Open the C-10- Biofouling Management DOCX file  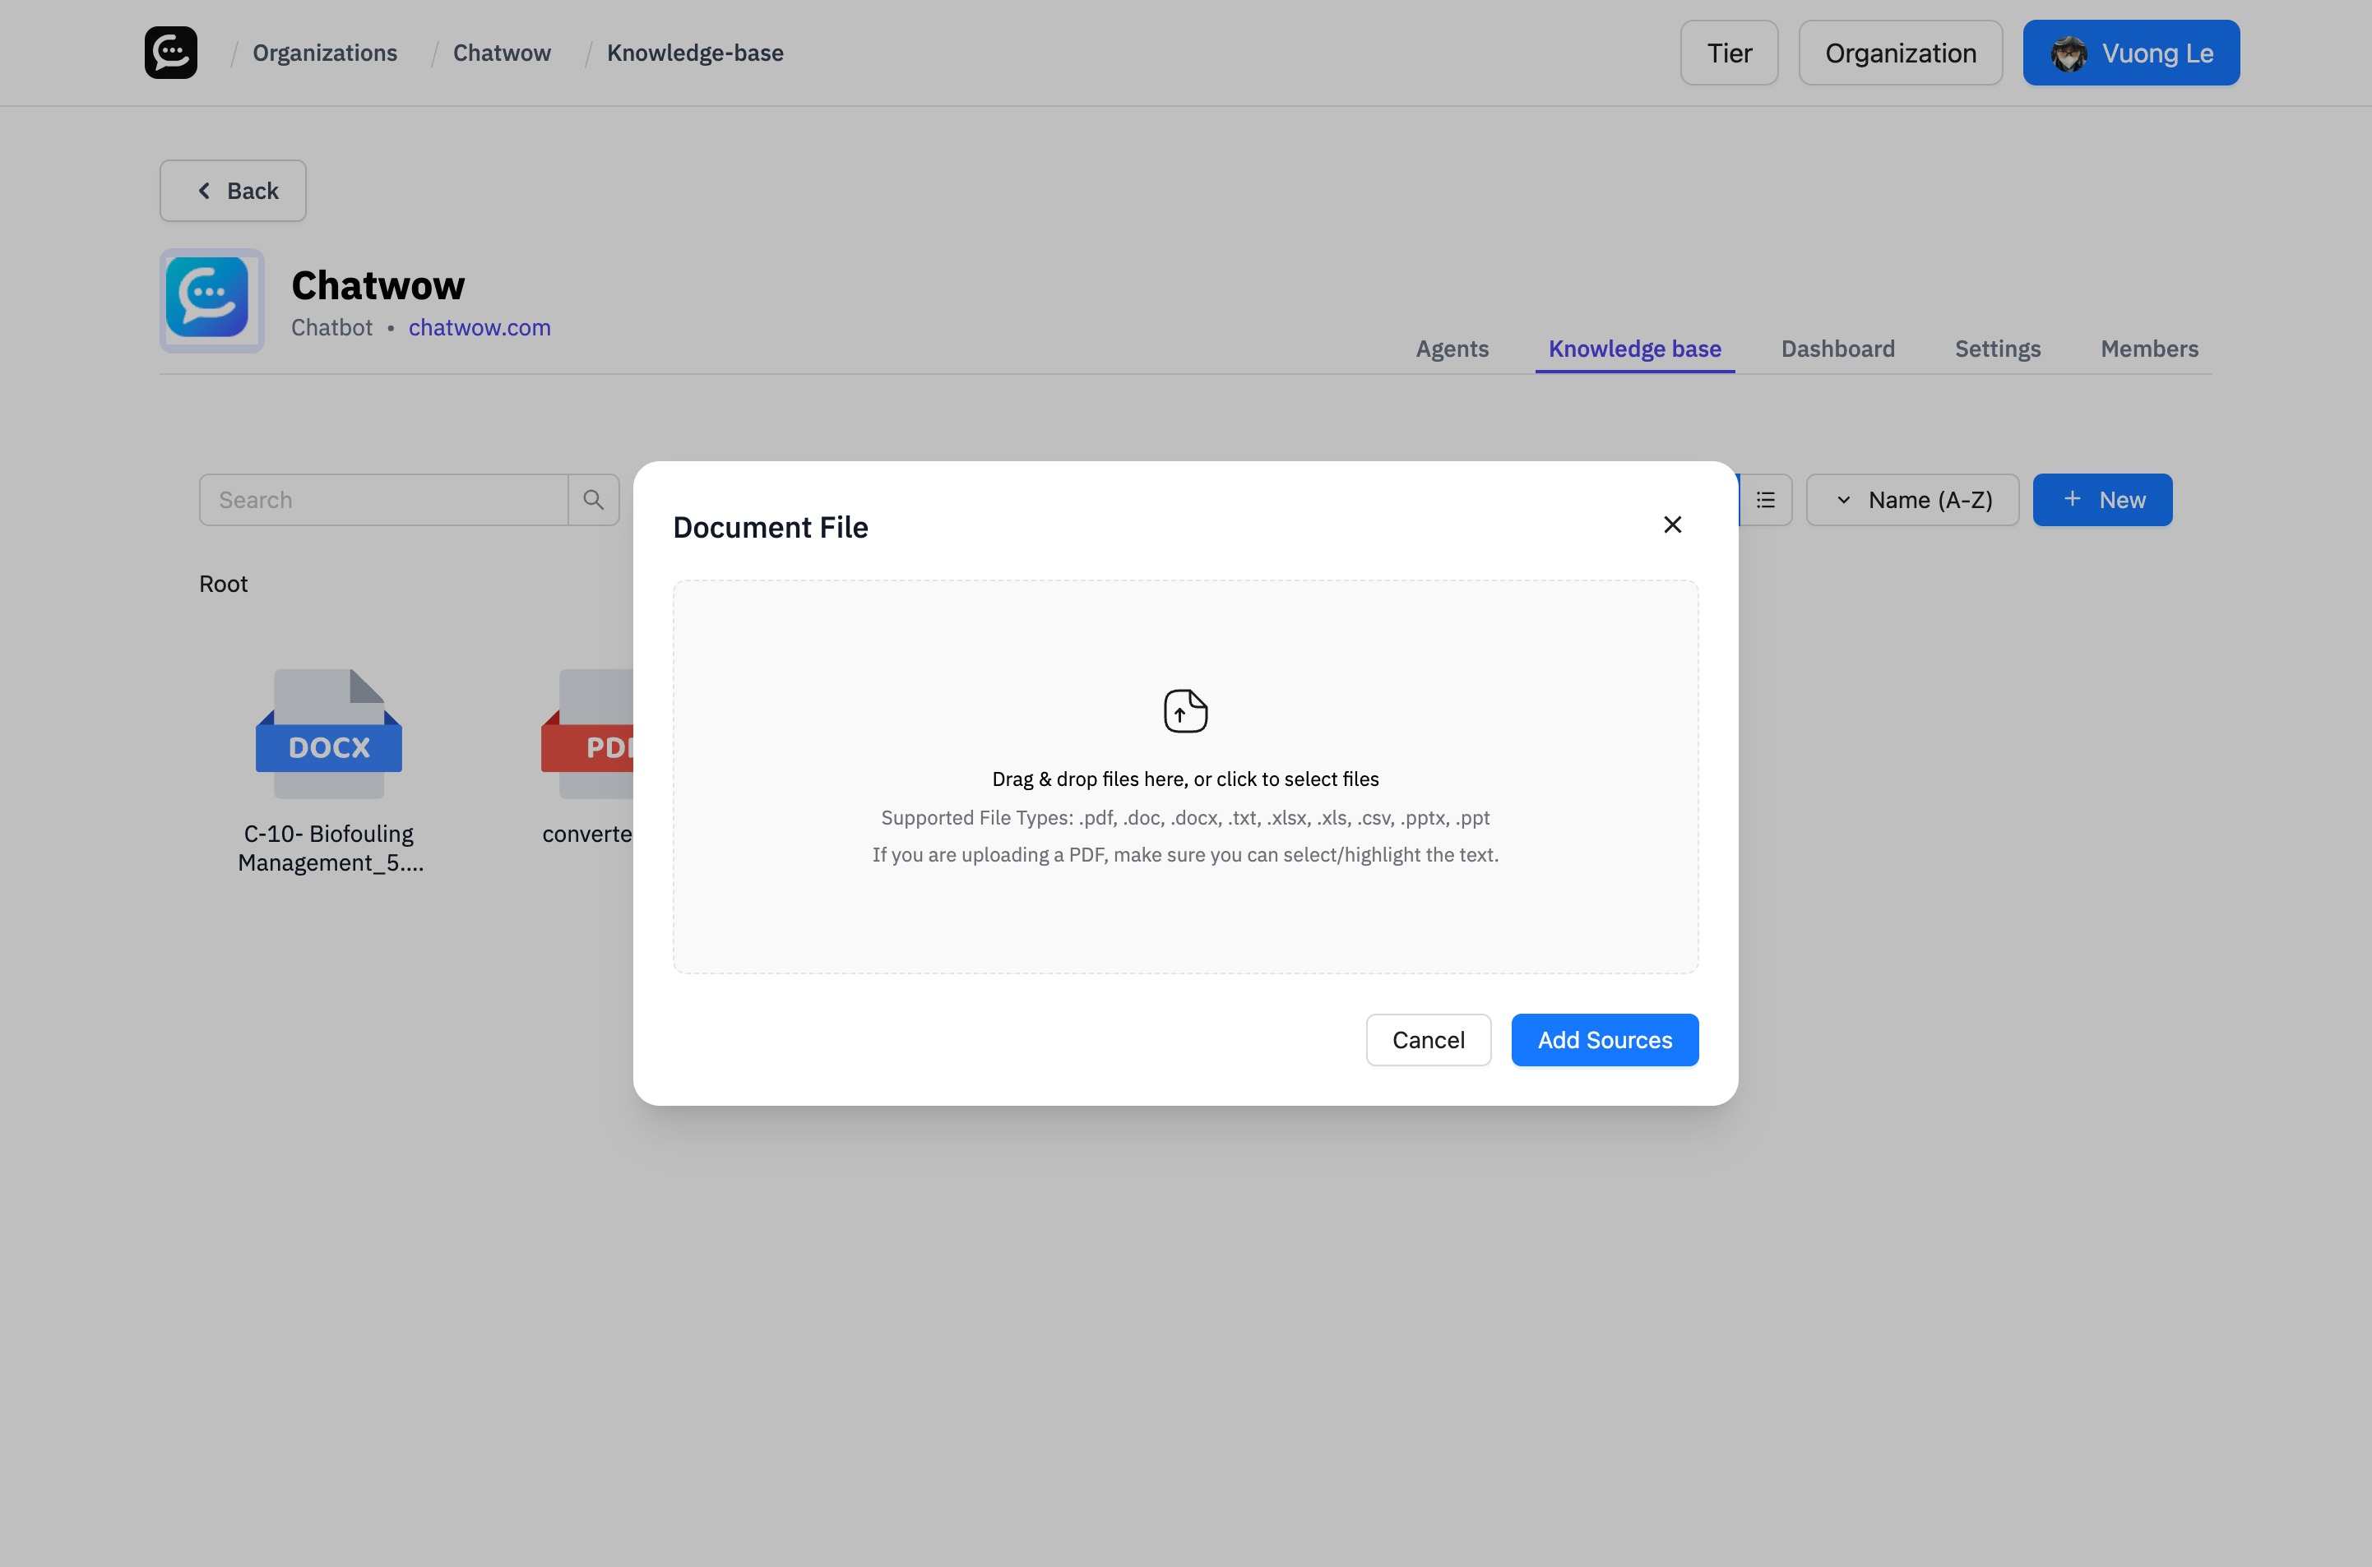click(x=328, y=734)
